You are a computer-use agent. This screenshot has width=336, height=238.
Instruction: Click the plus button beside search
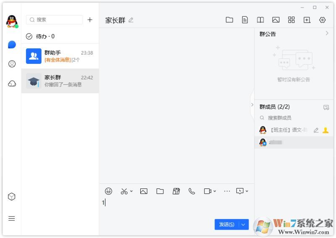90,20
